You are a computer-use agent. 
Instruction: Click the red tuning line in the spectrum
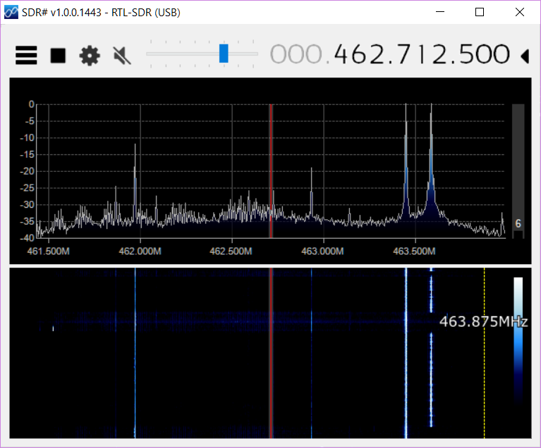[271, 169]
